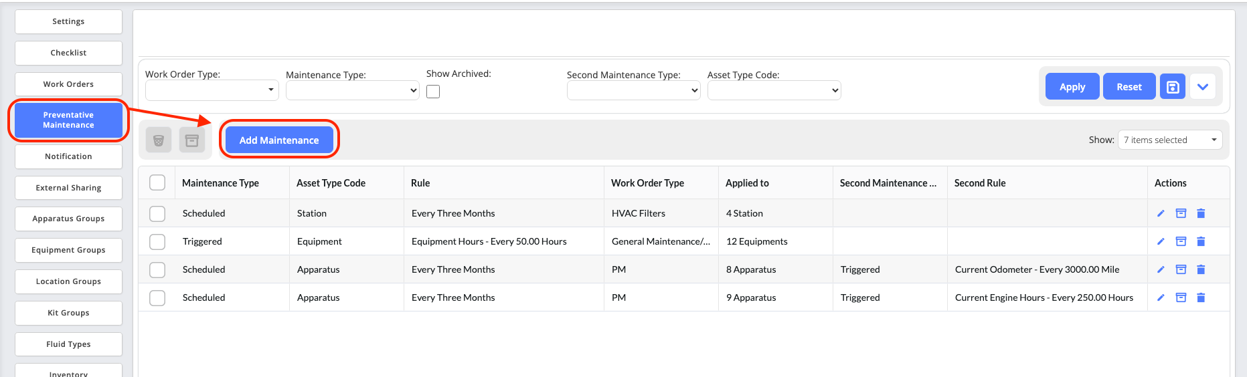Delete the HVAC Filters station row
This screenshot has width=1247, height=377.
(1201, 213)
